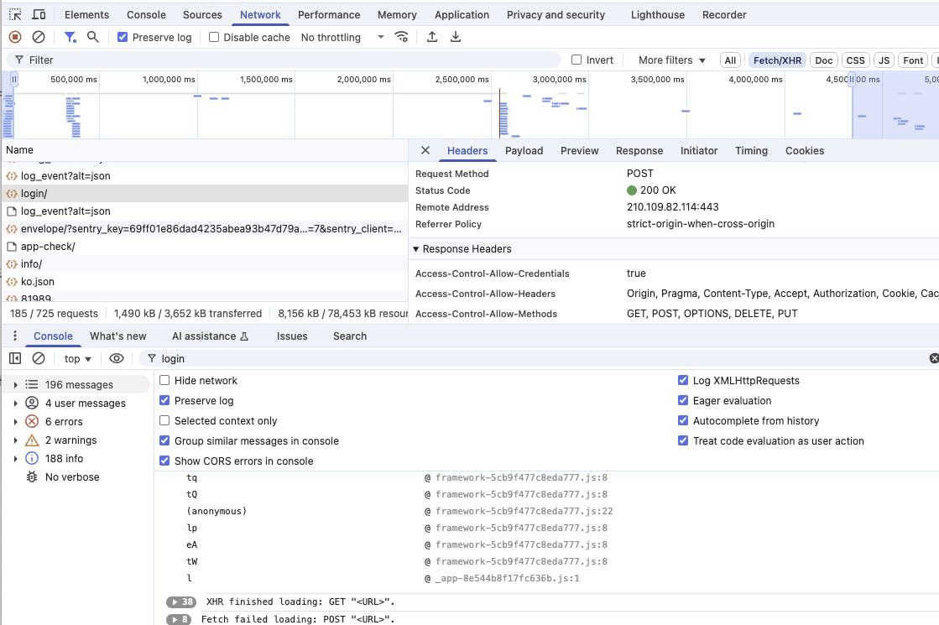The width and height of the screenshot is (939, 625).
Task: Click the app-check/ document icon
Action: click(x=12, y=246)
